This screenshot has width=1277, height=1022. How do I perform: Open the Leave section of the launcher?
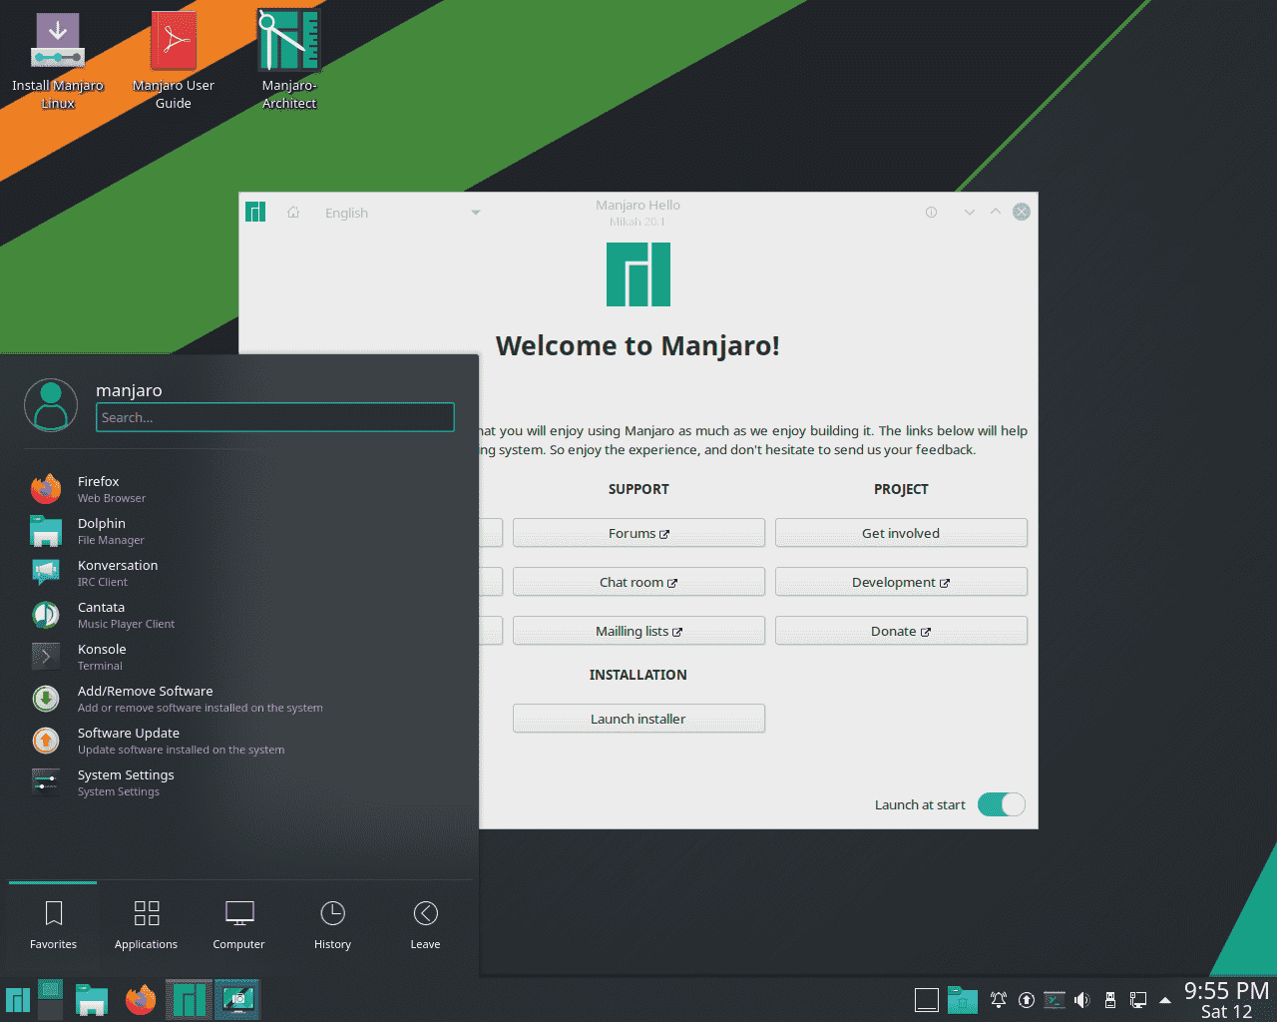click(x=425, y=923)
